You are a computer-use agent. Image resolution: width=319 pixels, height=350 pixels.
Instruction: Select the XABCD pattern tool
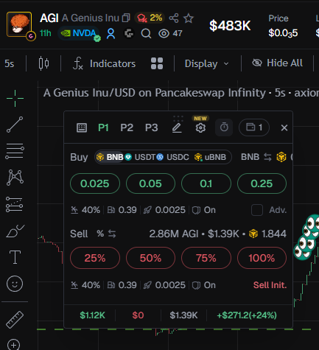[x=15, y=177]
